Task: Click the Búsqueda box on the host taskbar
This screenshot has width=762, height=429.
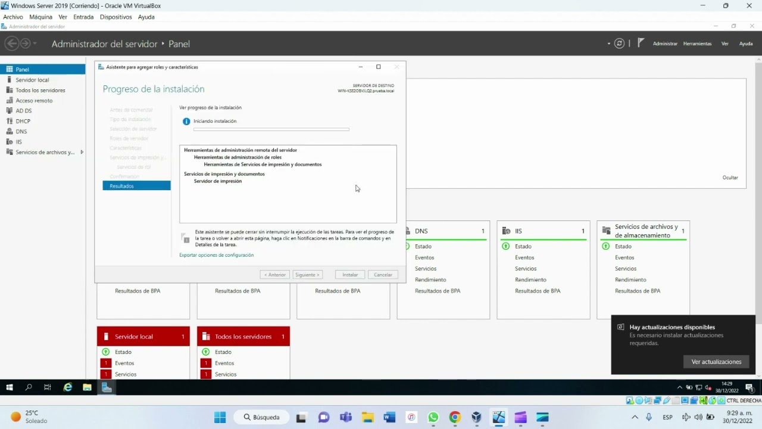Action: [x=261, y=417]
